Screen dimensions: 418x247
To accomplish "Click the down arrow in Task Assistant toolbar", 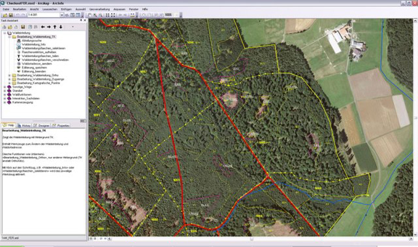I will pyautogui.click(x=61, y=27).
